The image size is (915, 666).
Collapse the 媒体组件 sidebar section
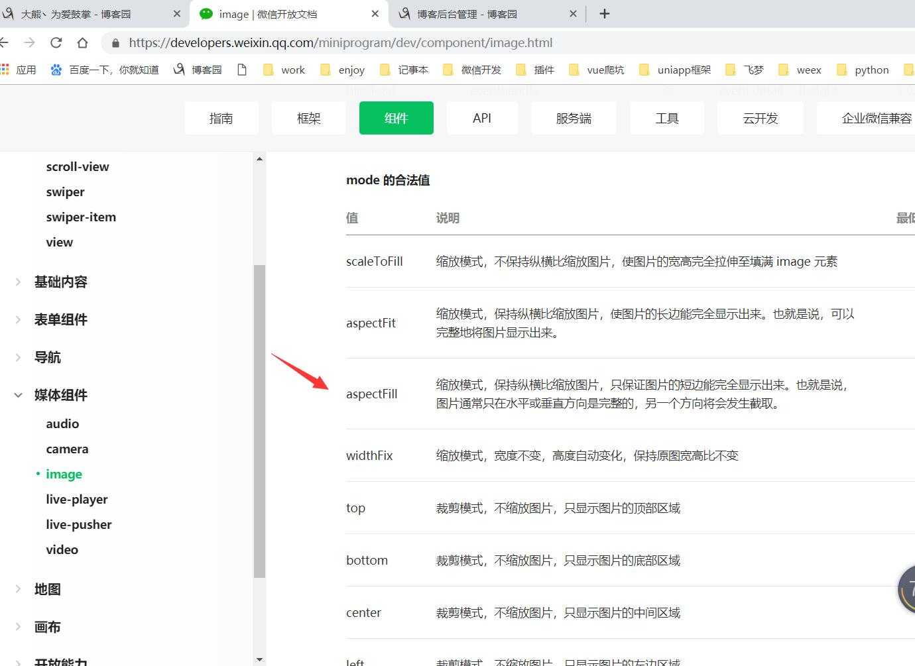point(61,395)
